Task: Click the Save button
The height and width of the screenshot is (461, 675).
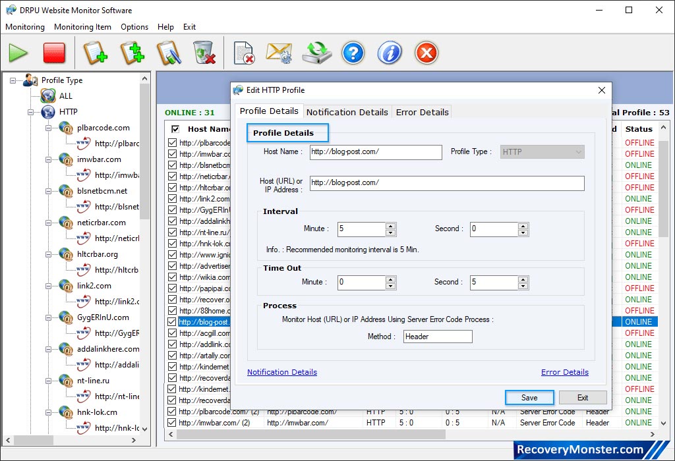Action: [529, 397]
